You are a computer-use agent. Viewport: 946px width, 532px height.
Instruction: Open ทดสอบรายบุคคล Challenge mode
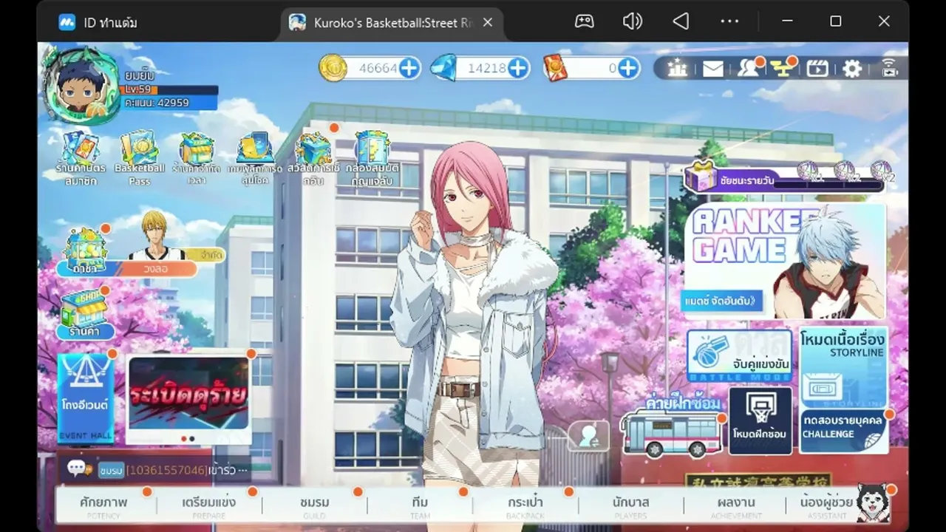844,432
